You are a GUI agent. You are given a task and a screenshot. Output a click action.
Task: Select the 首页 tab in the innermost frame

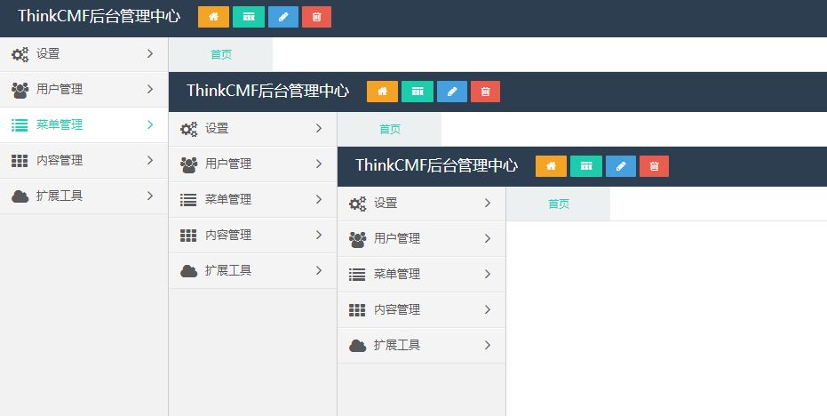tap(558, 204)
